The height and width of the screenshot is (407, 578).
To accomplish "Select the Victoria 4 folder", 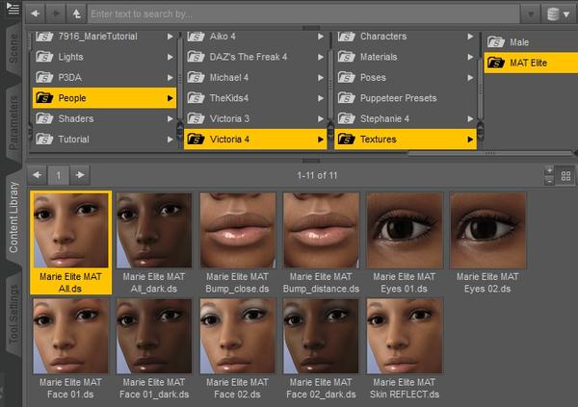I will (255, 140).
